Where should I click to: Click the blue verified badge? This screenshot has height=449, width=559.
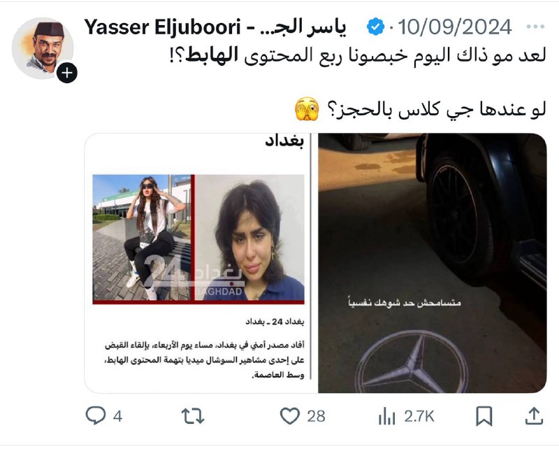coord(375,27)
